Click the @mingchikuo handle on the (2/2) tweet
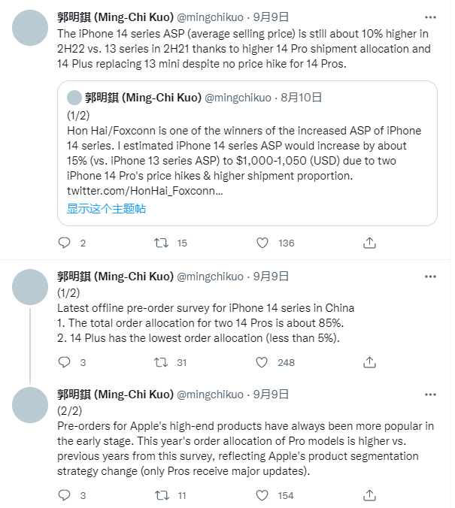455x508 pixels. (x=210, y=395)
